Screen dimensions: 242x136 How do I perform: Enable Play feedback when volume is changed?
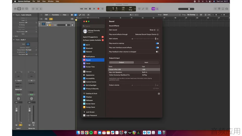click(157, 52)
